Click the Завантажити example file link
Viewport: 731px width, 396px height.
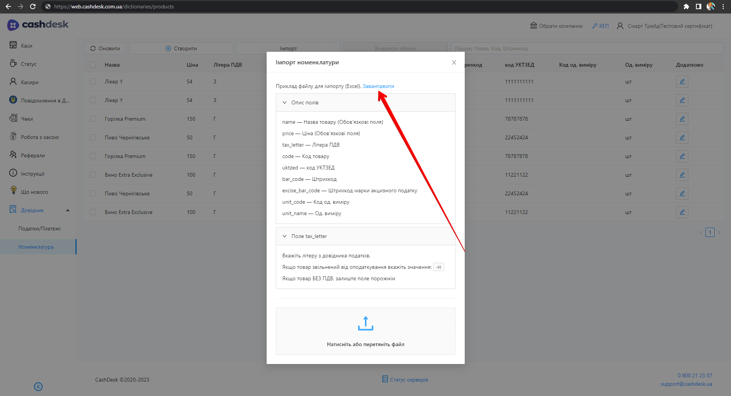(x=378, y=86)
